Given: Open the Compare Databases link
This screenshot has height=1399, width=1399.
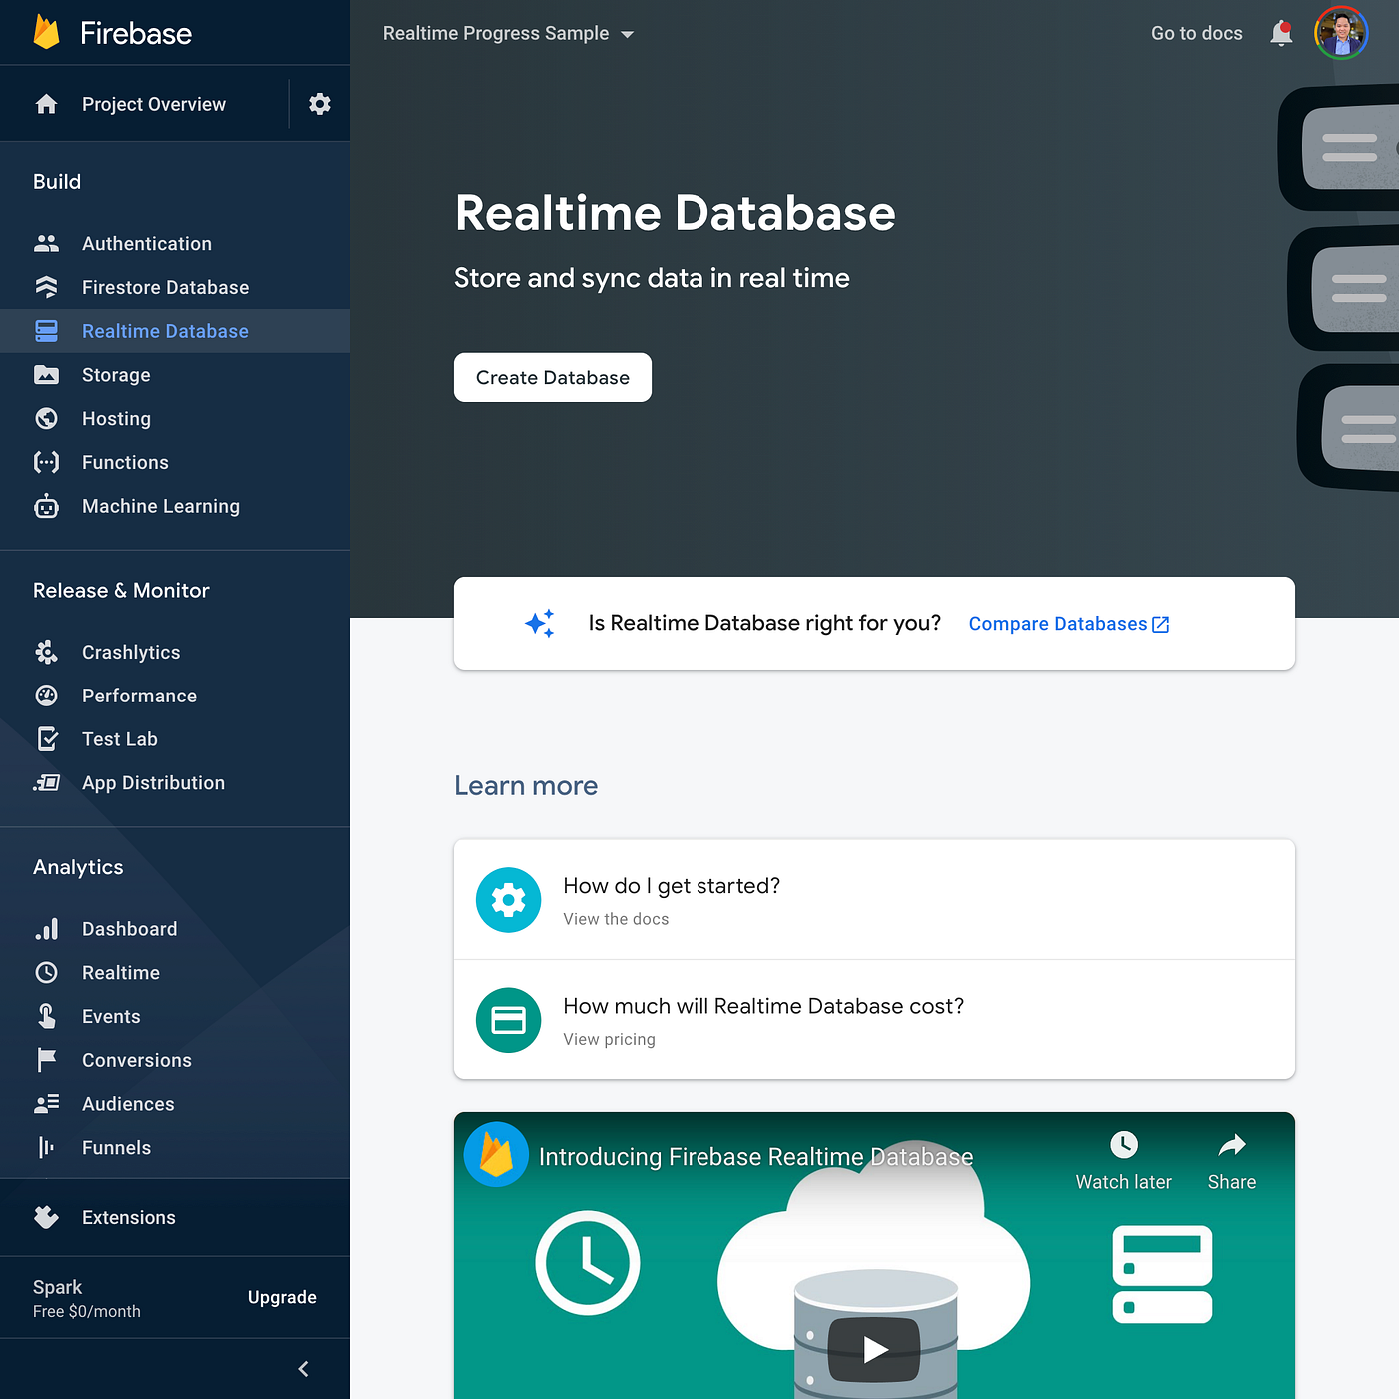Looking at the screenshot, I should pyautogui.click(x=1068, y=623).
